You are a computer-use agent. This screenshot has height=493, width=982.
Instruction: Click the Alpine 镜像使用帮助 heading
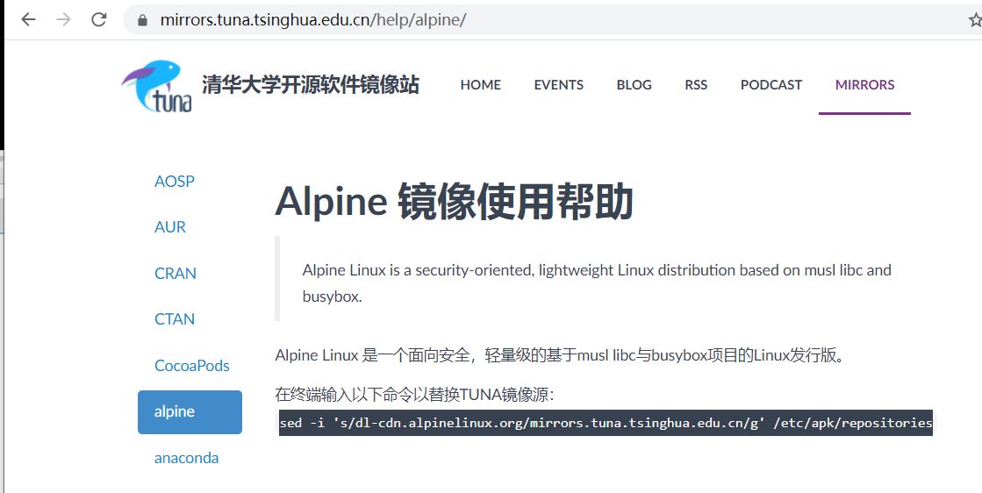click(x=454, y=202)
